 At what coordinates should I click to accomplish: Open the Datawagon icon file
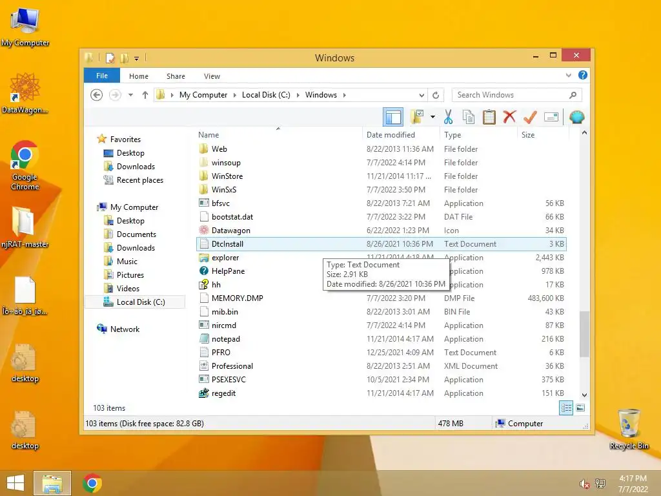click(230, 231)
